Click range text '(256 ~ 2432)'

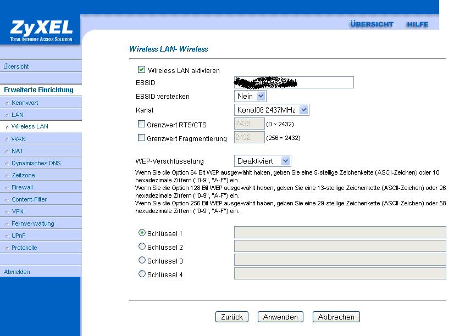click(x=283, y=138)
